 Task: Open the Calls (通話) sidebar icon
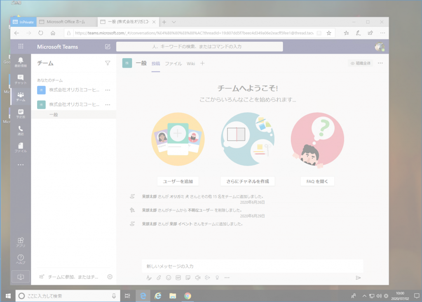[x=21, y=130]
